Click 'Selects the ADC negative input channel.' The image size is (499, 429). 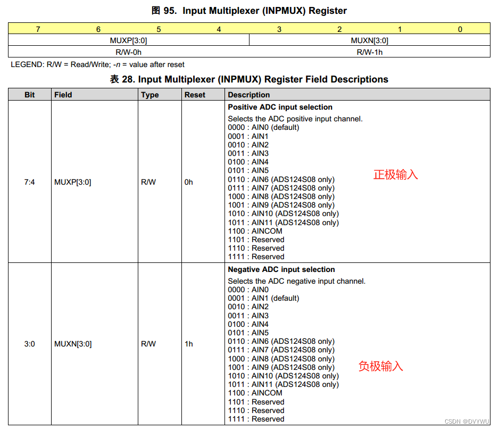(x=297, y=281)
